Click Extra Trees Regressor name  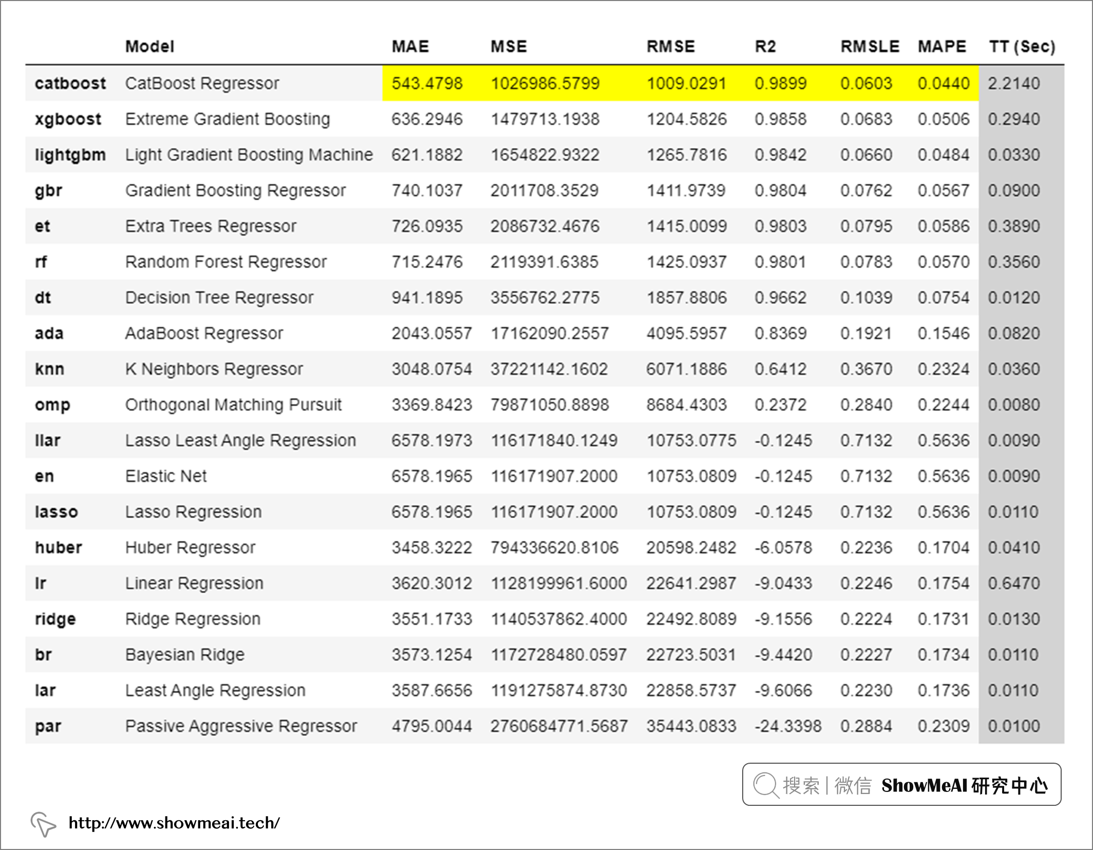click(211, 226)
